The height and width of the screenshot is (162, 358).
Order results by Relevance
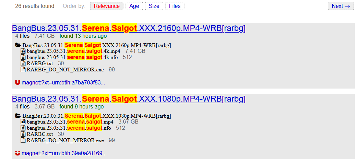pyautogui.click(x=107, y=6)
